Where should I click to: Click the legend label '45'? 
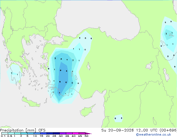pyautogui.click(x=80, y=136)
